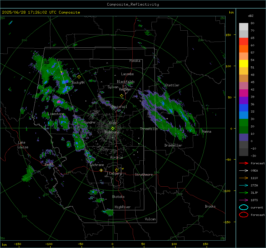This screenshot has height=248, width=266.
Task: Click the yellow radar-center diamond between Olds and Didsbury
Action: pyautogui.click(x=113, y=129)
